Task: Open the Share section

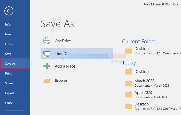Action: pyautogui.click(x=9, y=83)
